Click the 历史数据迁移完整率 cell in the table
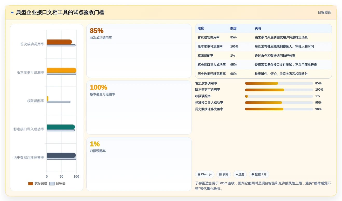Viewport: 342px width, 201px height. click(212, 74)
